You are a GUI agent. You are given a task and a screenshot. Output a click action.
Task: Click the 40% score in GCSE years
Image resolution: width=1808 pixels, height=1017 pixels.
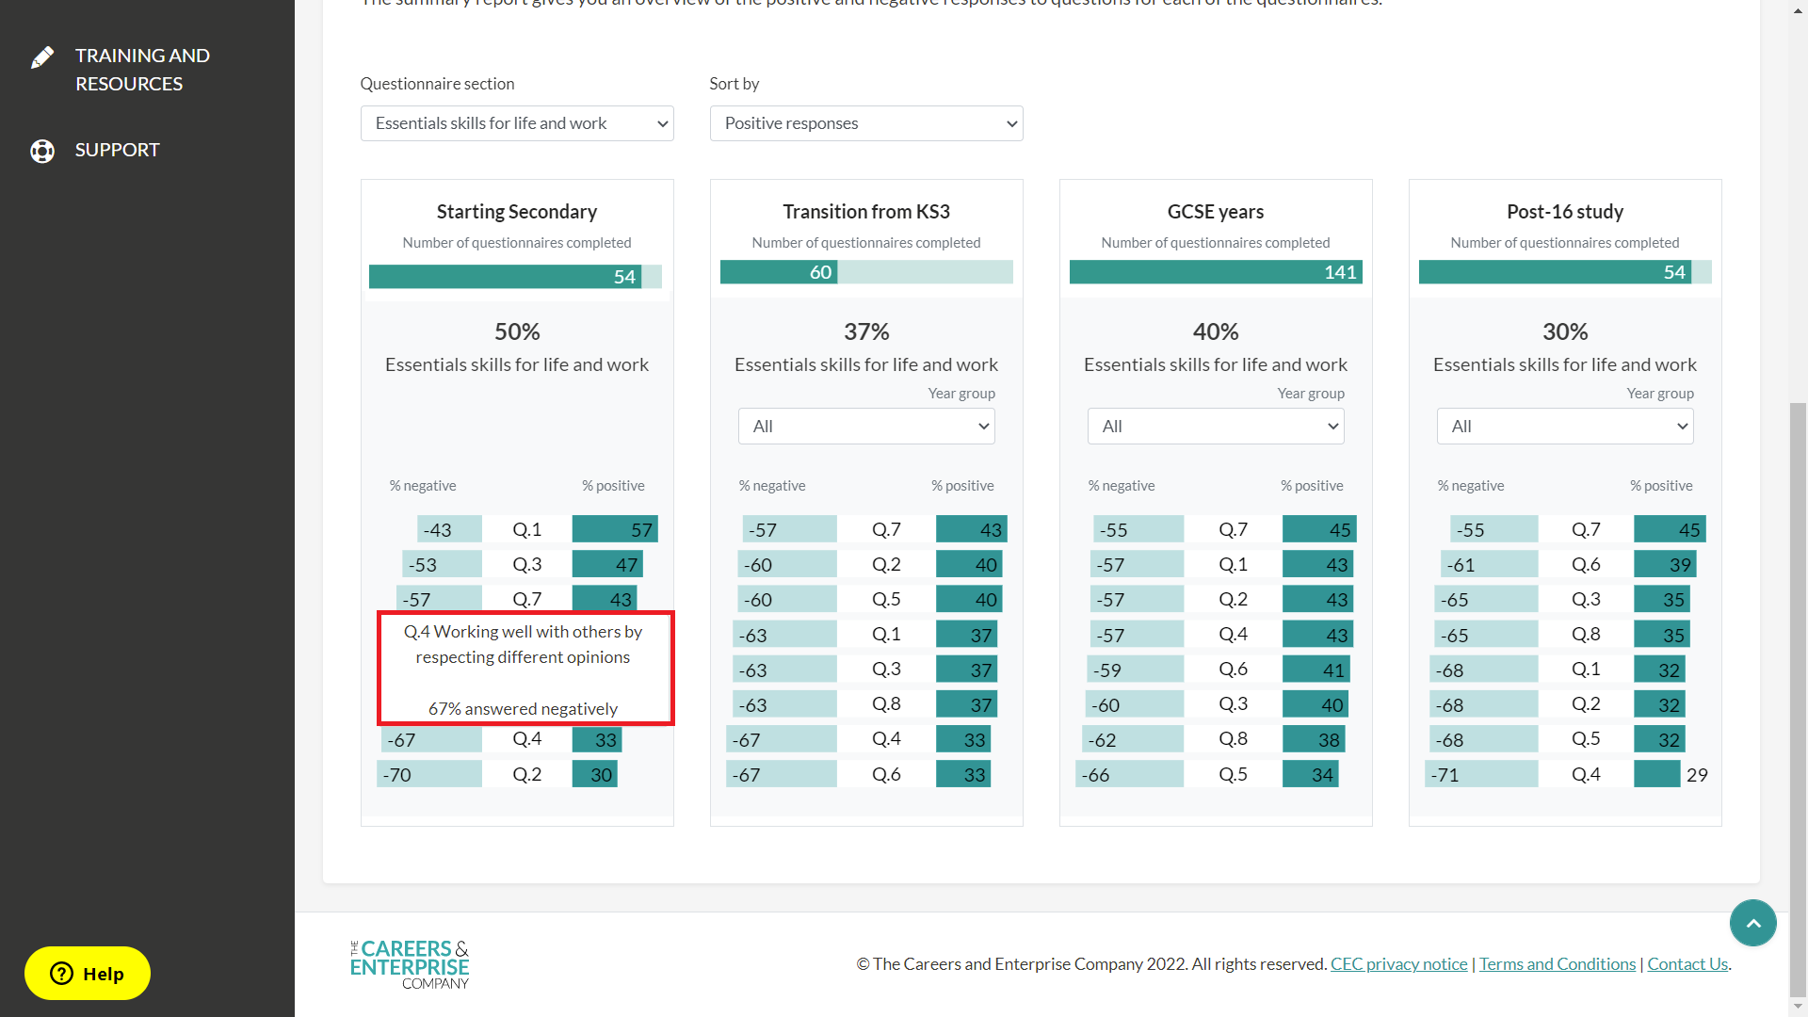pos(1216,331)
